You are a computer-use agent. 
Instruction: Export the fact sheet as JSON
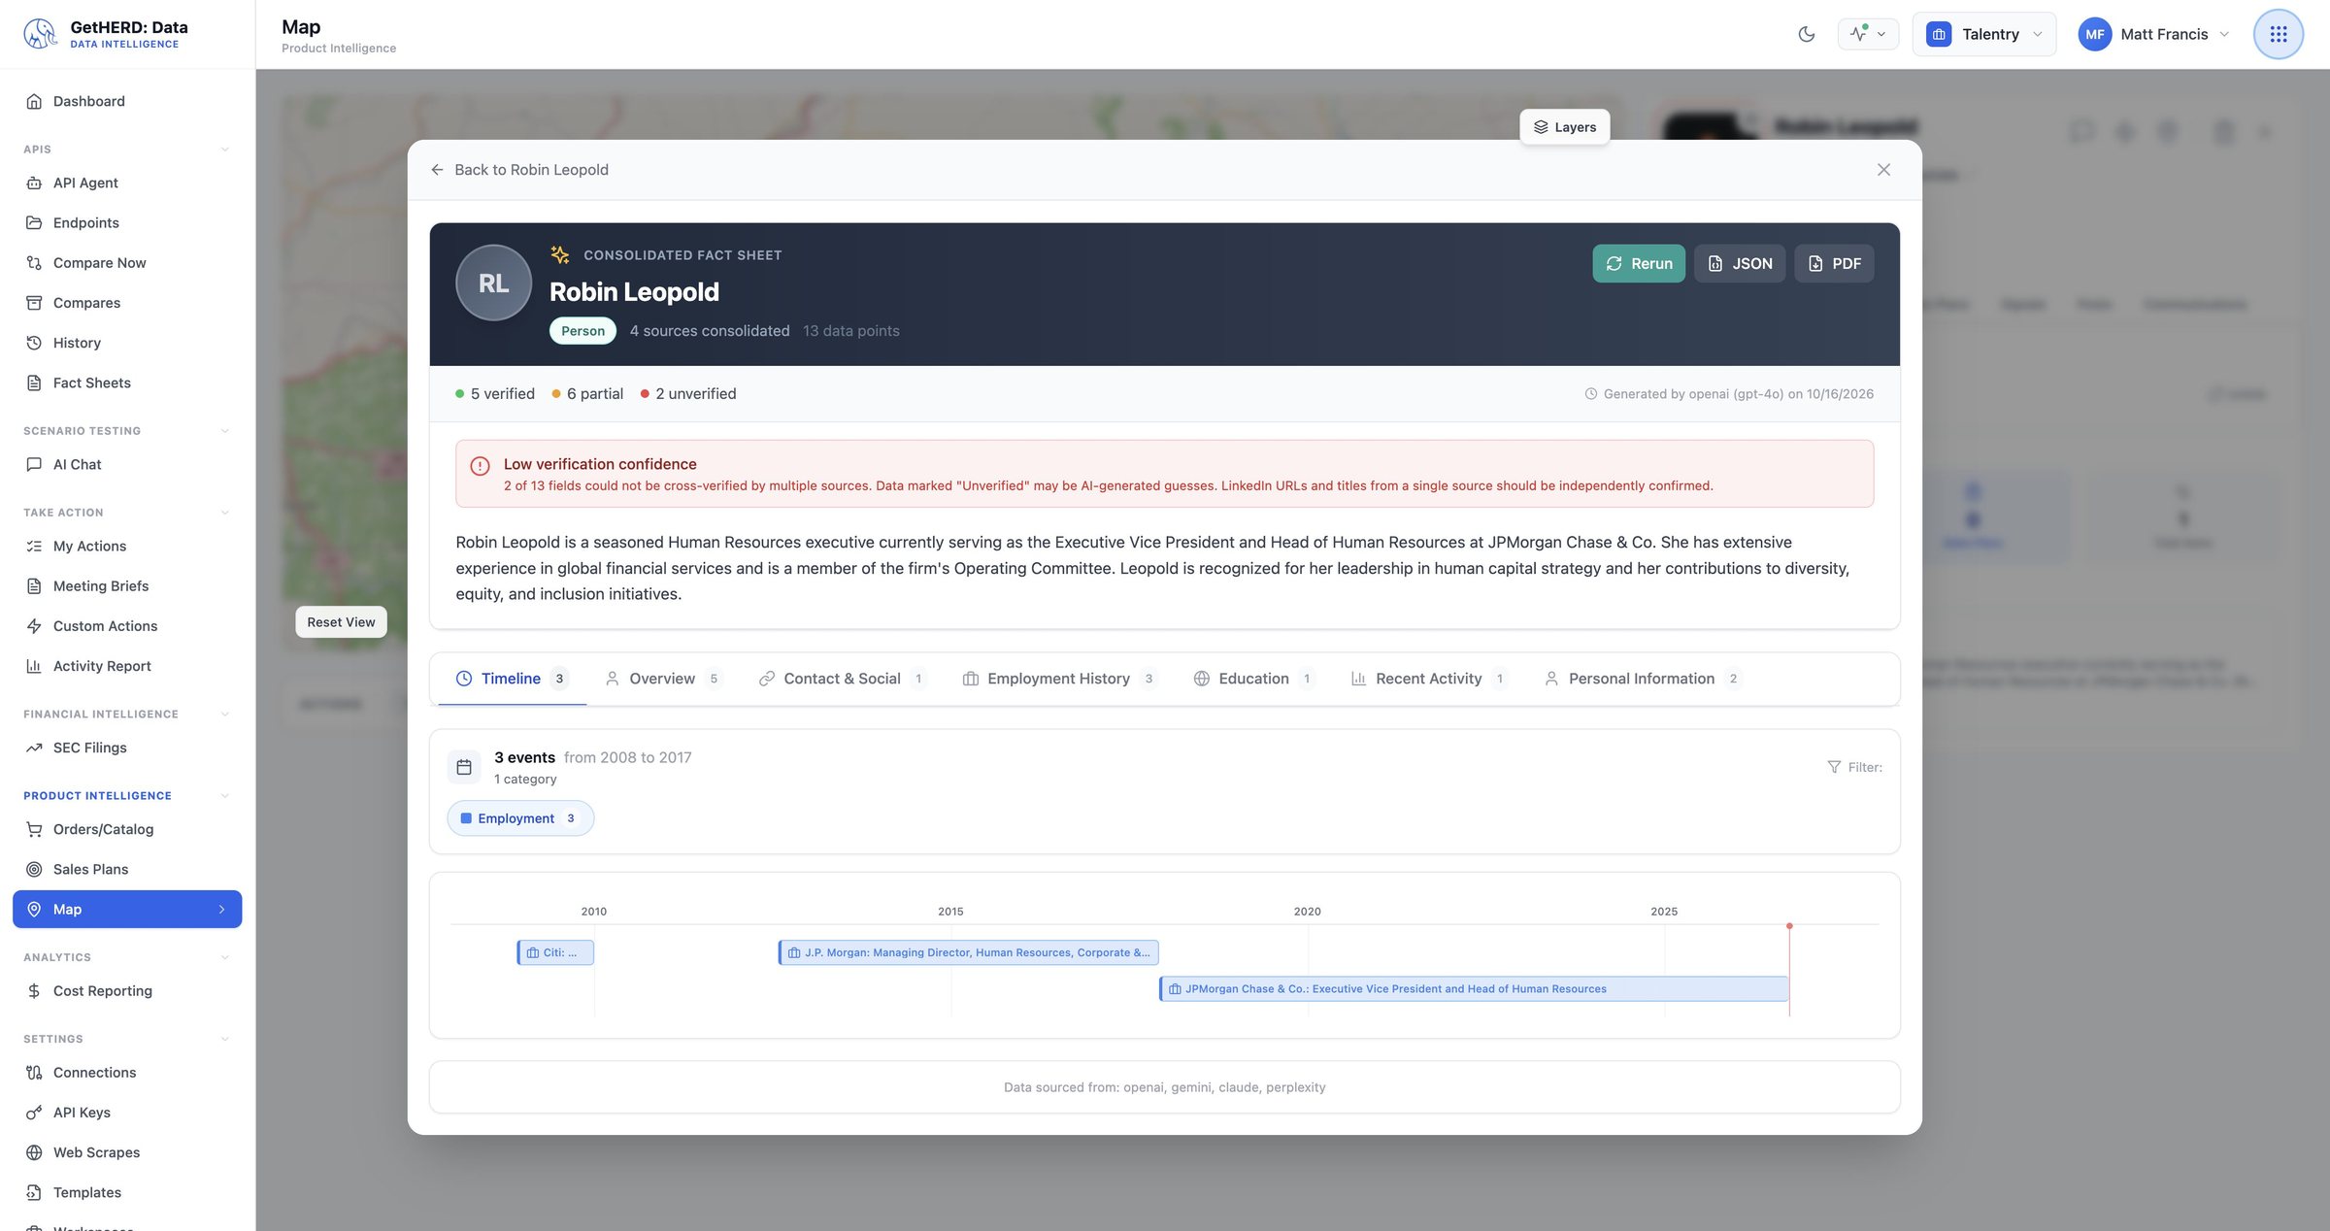click(1740, 264)
